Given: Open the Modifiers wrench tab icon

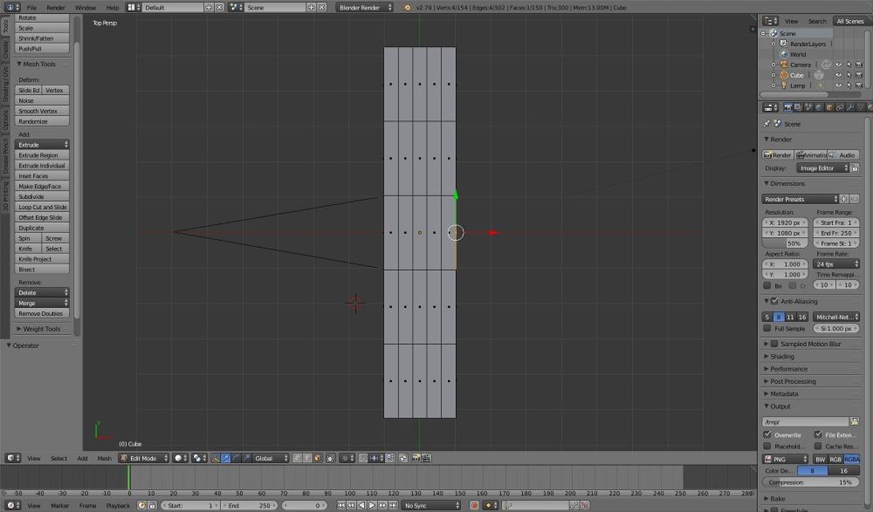Looking at the screenshot, I should coord(850,107).
